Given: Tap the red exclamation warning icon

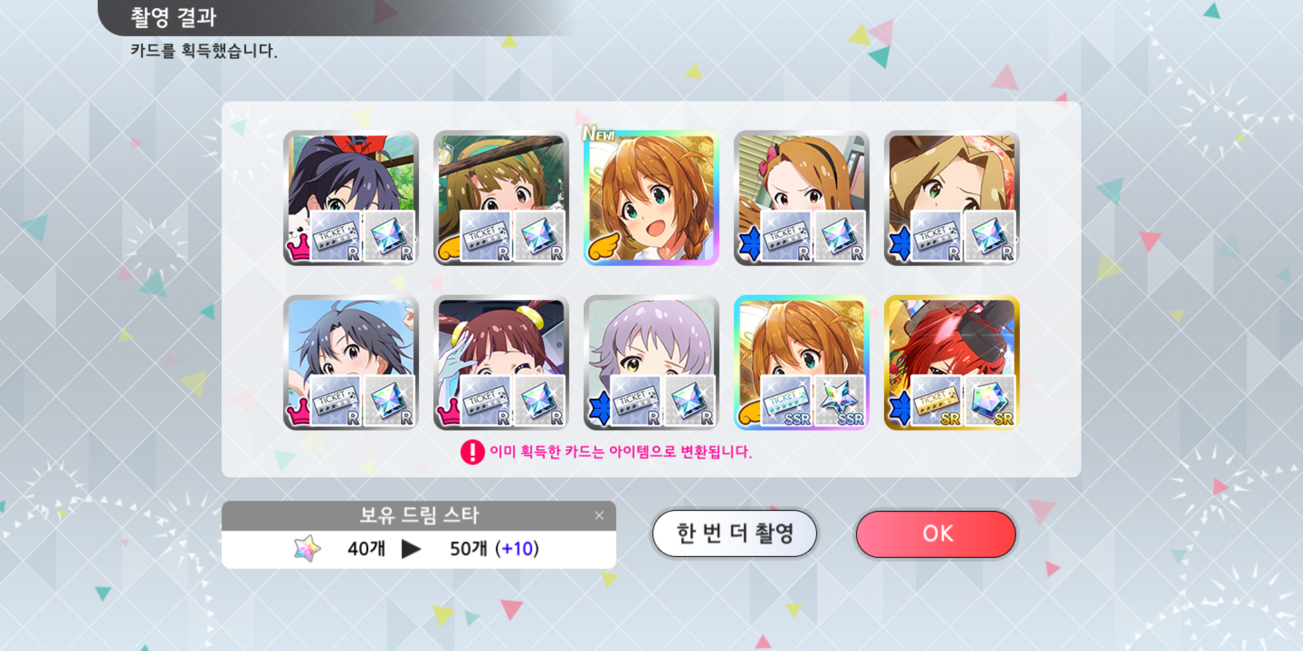Looking at the screenshot, I should point(472,452).
